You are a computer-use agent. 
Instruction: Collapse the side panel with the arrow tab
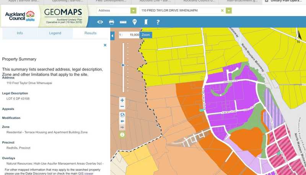click(112, 36)
